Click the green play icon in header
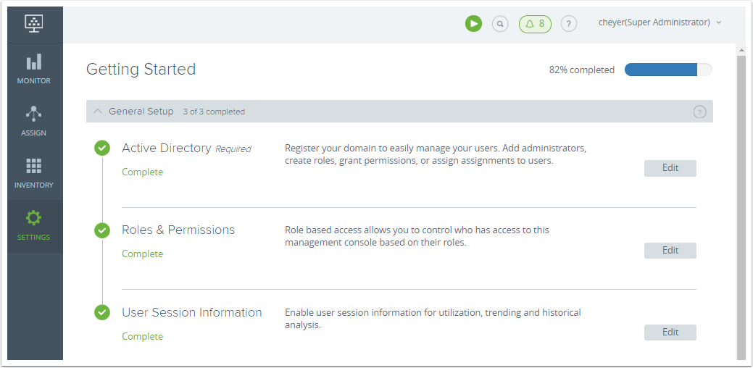 coord(473,24)
